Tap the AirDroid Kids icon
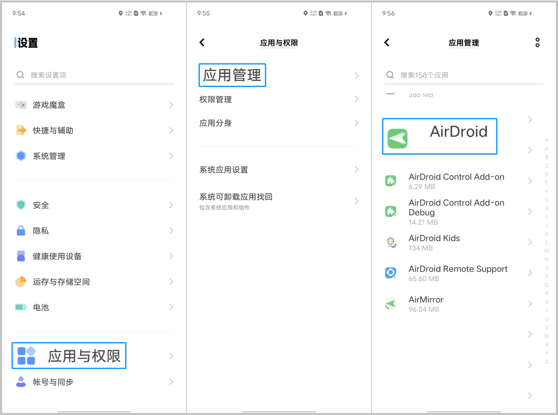558x415 pixels. tap(390, 242)
